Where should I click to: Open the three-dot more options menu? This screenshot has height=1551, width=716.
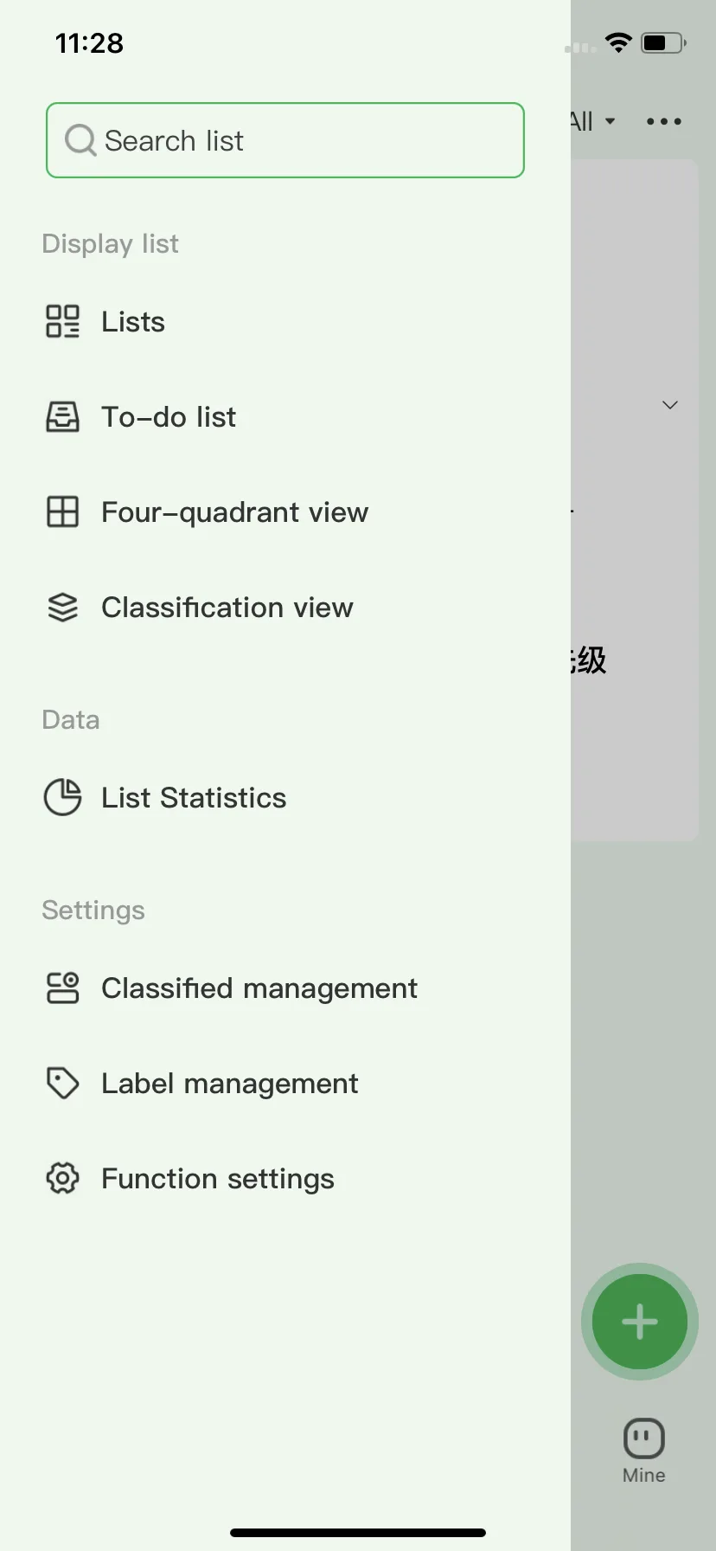coord(664,121)
